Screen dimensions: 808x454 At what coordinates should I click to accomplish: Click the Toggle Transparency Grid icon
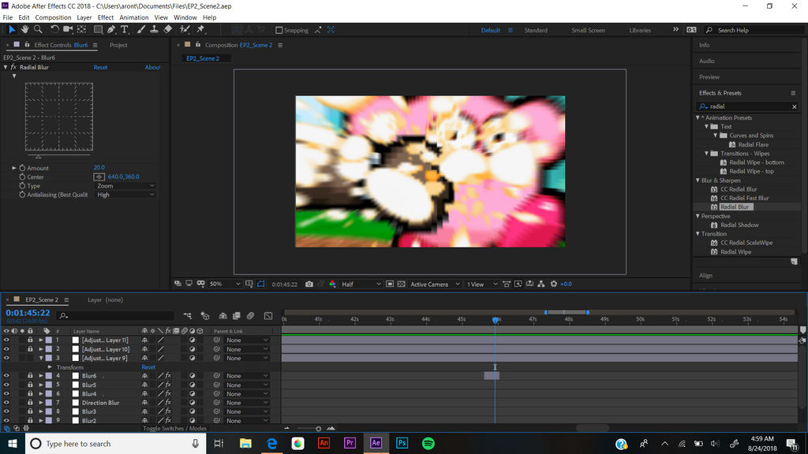[x=402, y=284]
